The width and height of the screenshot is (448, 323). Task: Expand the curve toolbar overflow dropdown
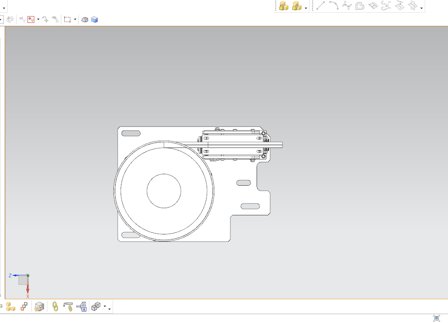421,8
